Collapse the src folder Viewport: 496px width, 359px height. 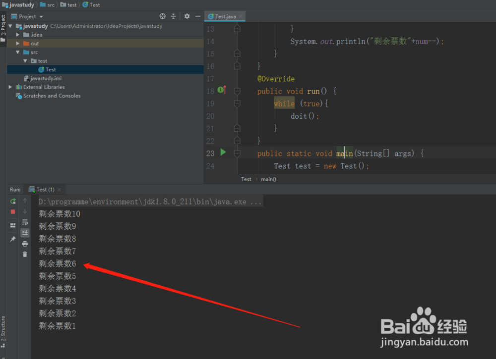[x=18, y=52]
